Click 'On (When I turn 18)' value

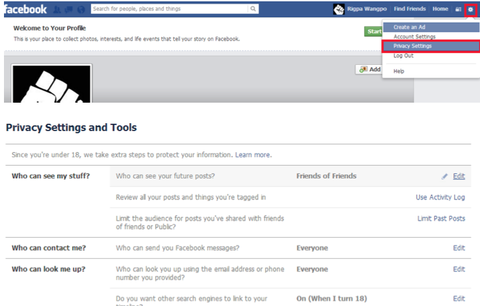coord(331,299)
